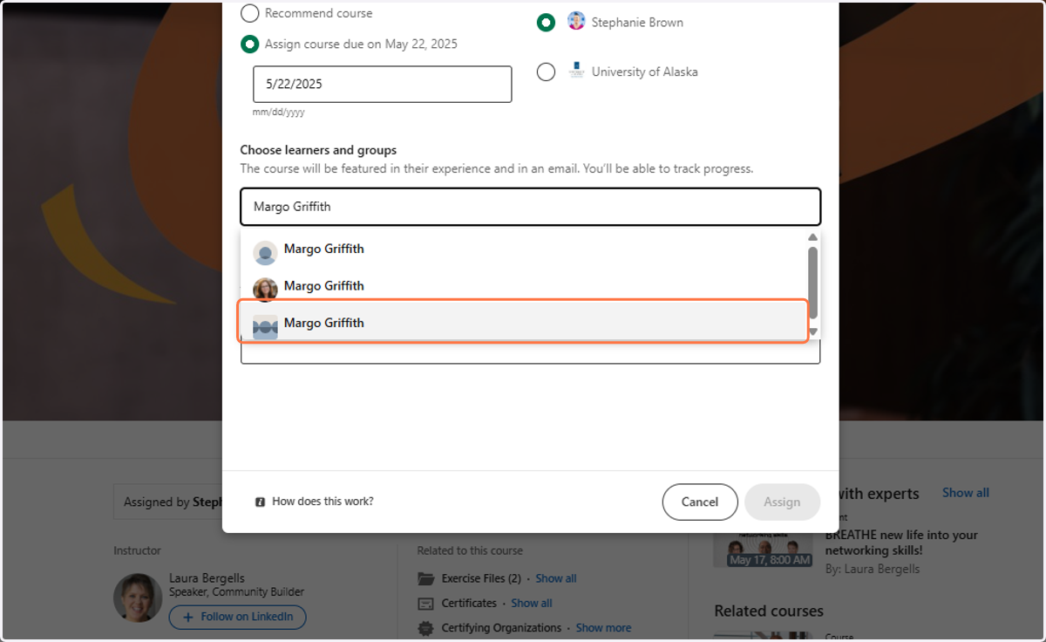Select the Recommend course radio button
Viewport: 1046px width, 642px height.
[250, 13]
